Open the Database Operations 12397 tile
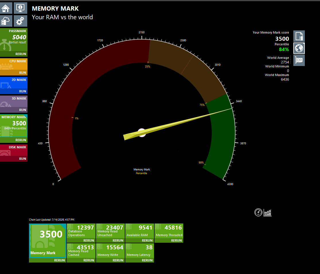 (x=81, y=231)
